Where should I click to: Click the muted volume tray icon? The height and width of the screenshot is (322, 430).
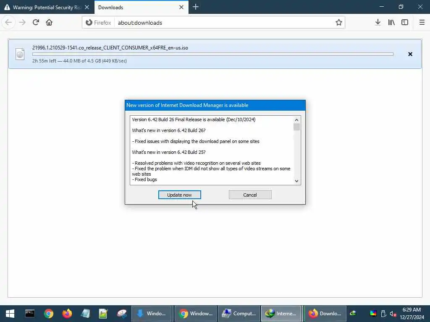pyautogui.click(x=393, y=314)
